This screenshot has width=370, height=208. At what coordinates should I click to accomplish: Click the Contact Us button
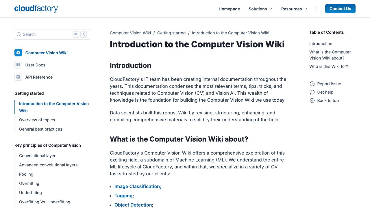pos(340,9)
